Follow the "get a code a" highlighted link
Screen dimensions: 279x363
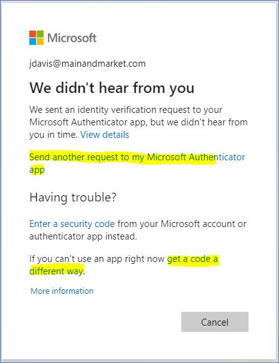pos(192,259)
